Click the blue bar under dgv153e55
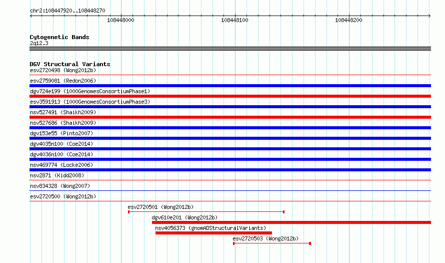 pos(230,138)
